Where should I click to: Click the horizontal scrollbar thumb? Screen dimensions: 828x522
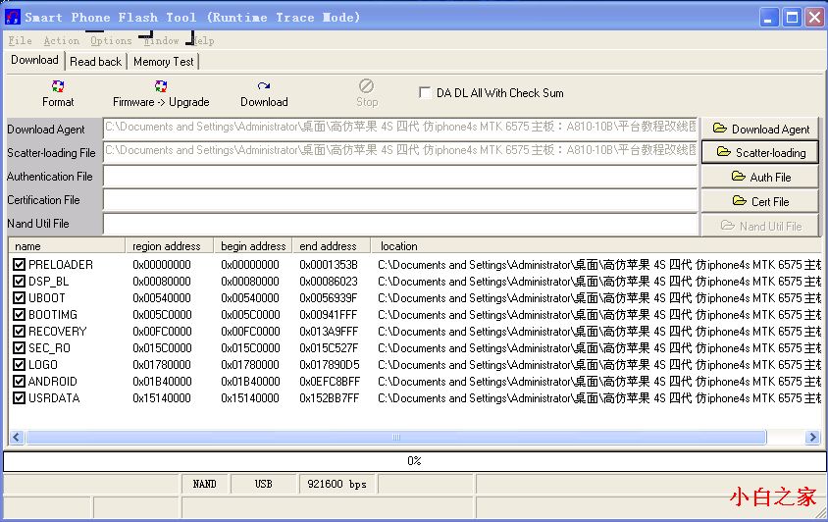coord(396,437)
